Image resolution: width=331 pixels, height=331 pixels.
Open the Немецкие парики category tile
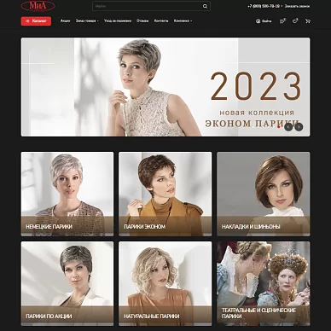pyautogui.click(x=67, y=194)
